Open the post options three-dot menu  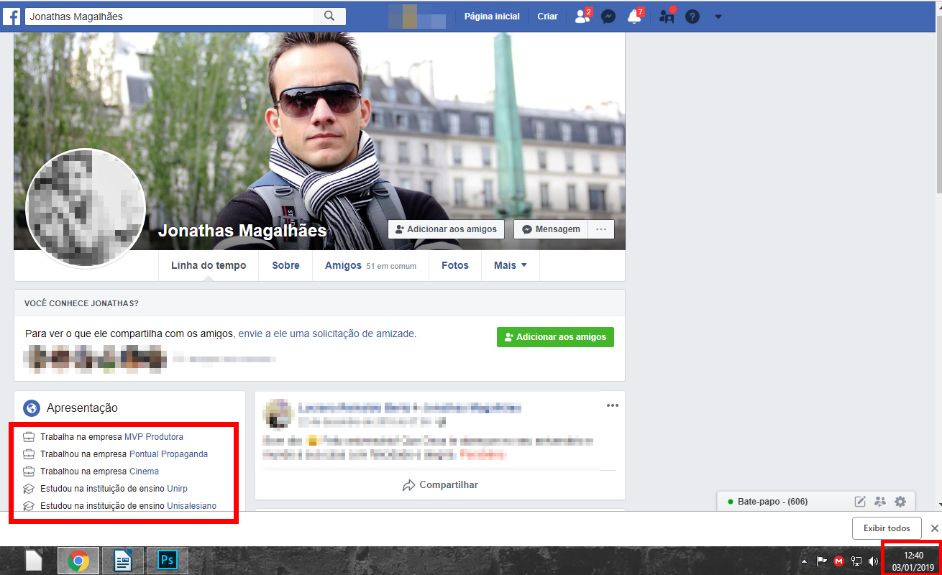click(x=612, y=405)
